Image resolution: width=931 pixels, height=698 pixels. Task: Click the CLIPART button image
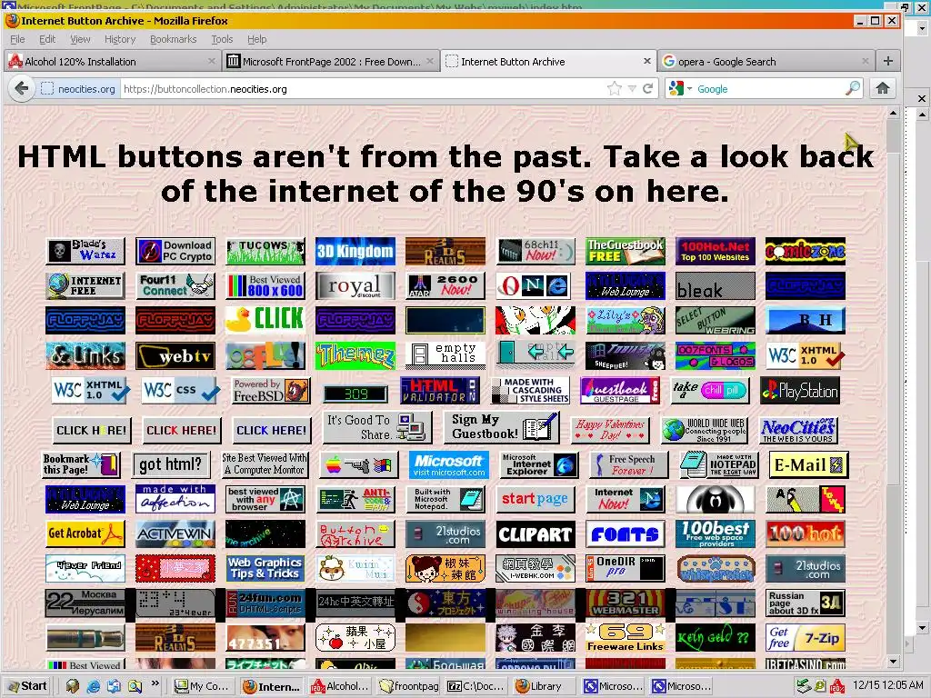pyautogui.click(x=536, y=534)
